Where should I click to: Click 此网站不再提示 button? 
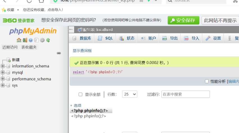tap(220, 20)
